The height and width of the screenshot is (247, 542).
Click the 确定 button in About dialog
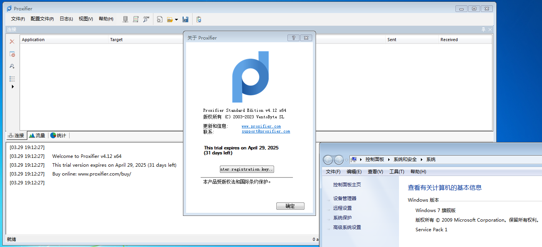[290, 206]
